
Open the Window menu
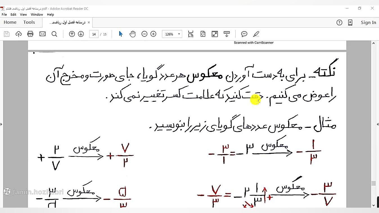click(x=37, y=14)
